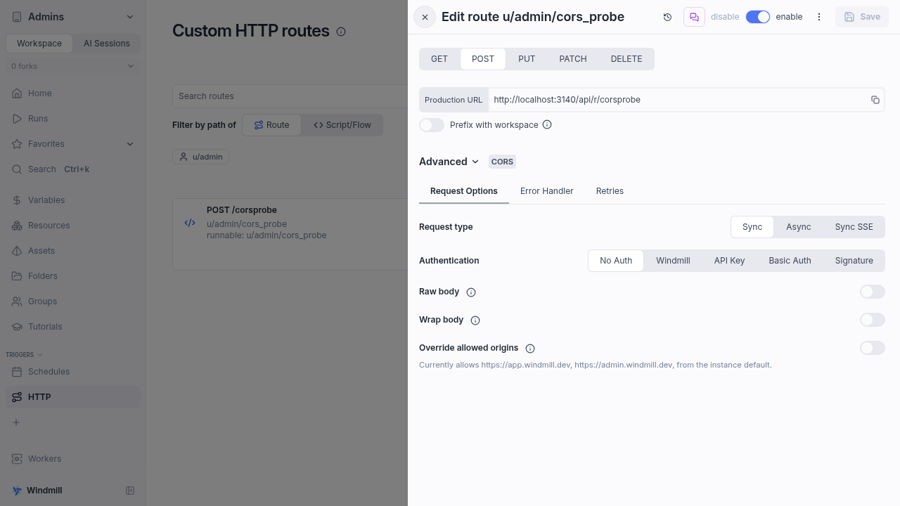The width and height of the screenshot is (900, 506).
Task: Filter by Route path
Action: (271, 125)
